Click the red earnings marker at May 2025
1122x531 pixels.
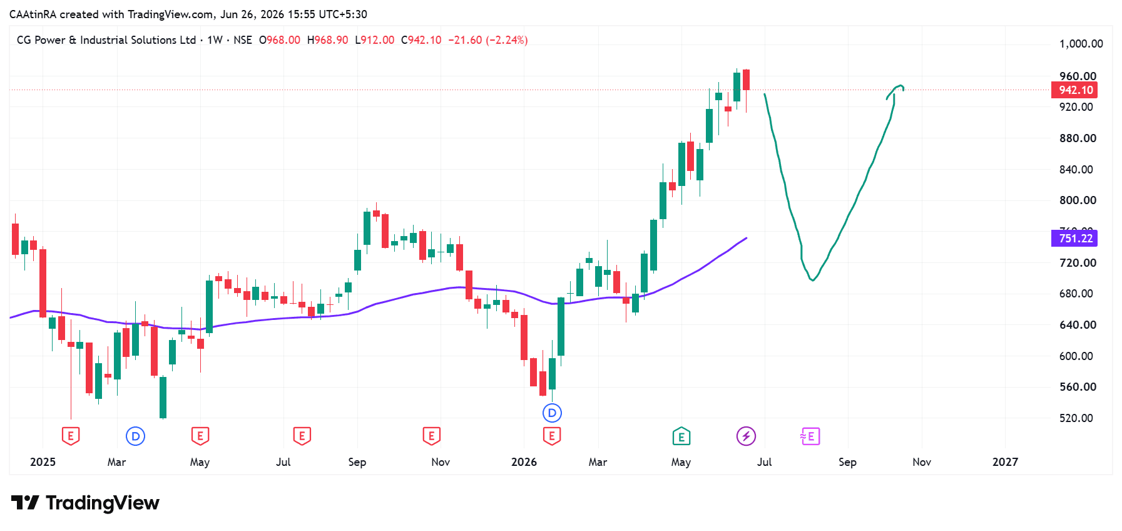[x=200, y=436]
